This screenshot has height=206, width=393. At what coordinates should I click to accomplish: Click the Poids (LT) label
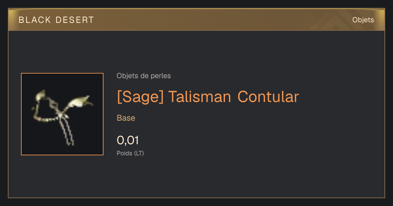[x=130, y=153]
